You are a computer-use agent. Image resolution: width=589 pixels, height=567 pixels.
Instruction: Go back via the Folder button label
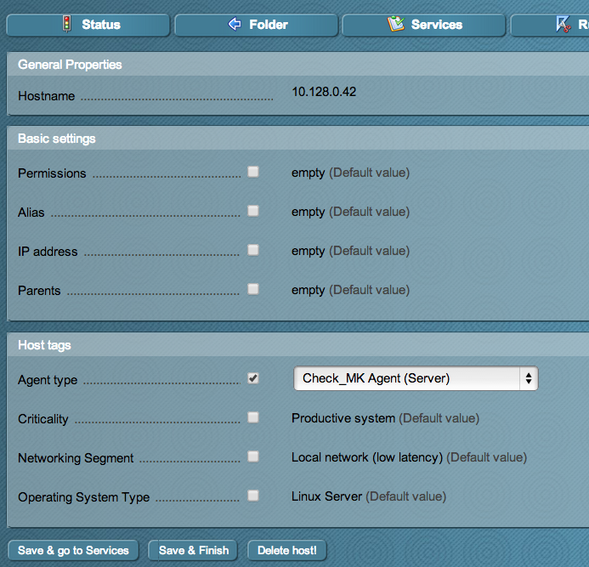269,25
